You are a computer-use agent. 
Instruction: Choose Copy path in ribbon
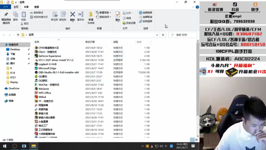point(37,13)
